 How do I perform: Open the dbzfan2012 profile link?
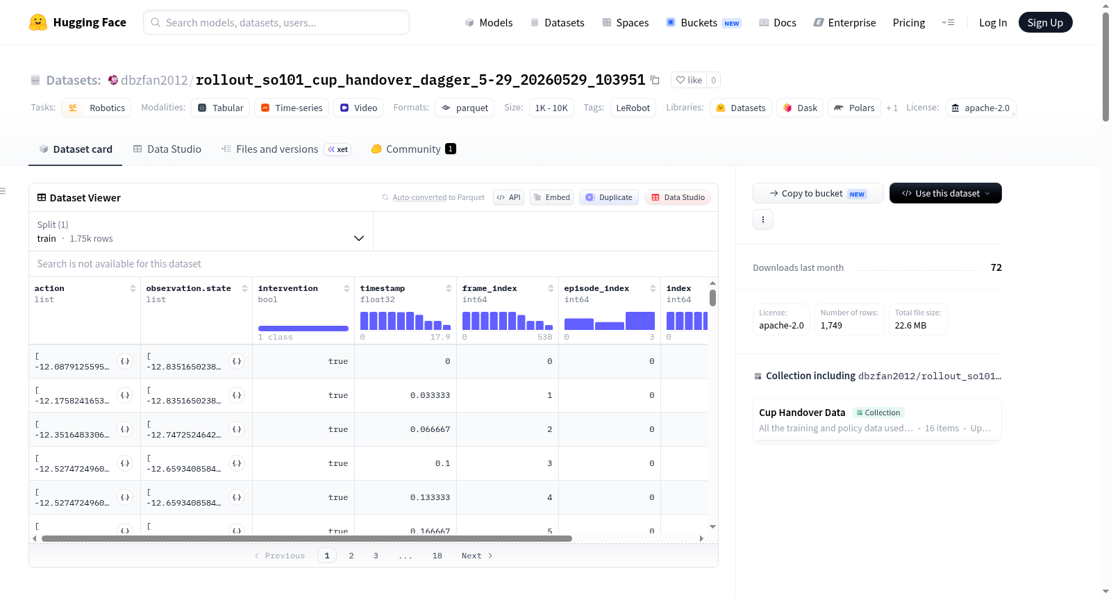click(154, 80)
